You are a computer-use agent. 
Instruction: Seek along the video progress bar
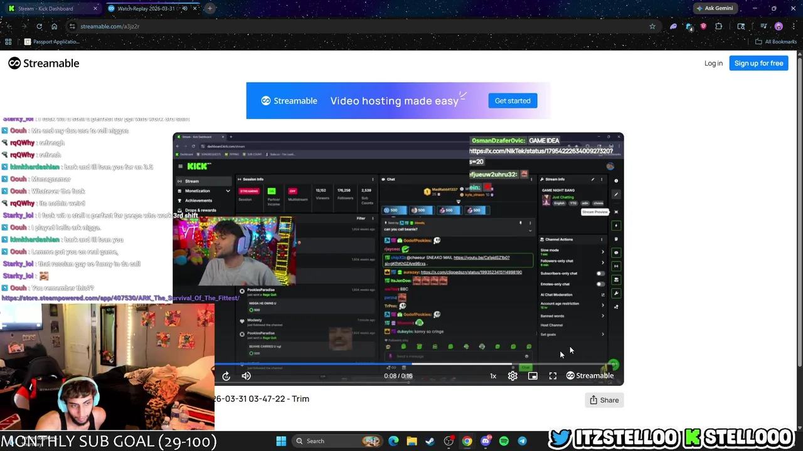click(398, 364)
